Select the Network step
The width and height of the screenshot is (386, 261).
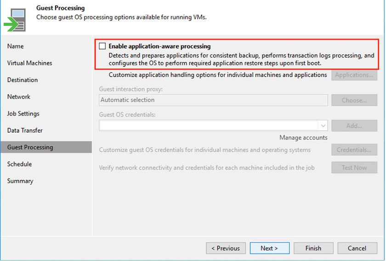point(19,97)
